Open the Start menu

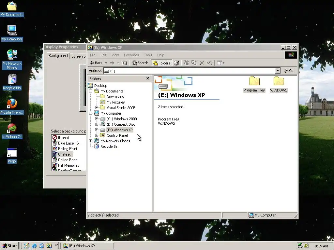[9, 246]
